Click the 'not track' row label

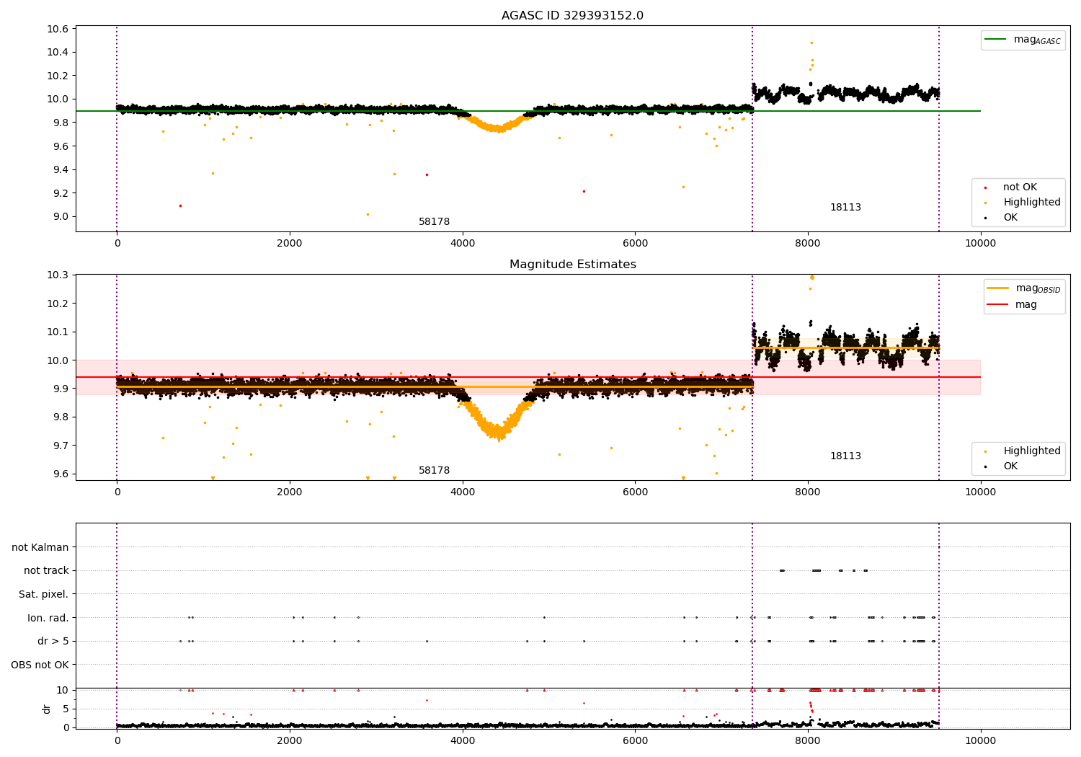46,571
